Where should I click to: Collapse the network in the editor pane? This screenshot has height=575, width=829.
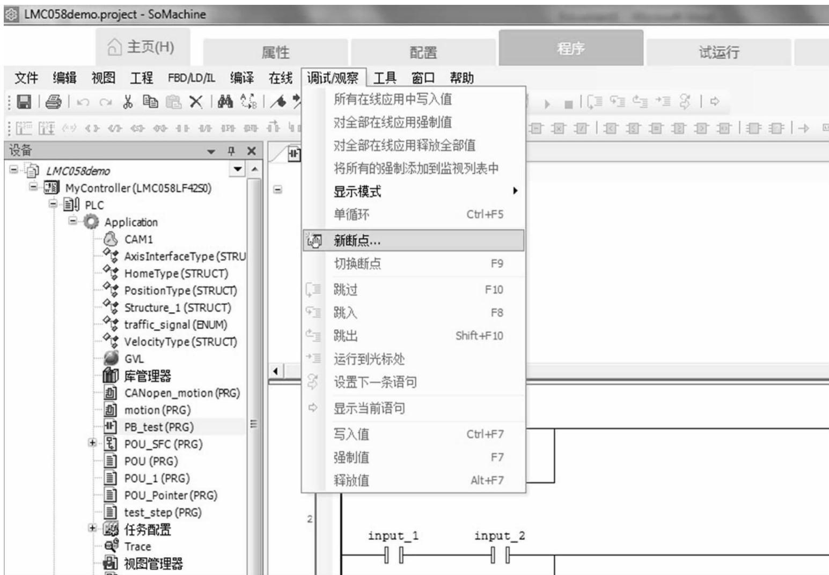(x=278, y=189)
